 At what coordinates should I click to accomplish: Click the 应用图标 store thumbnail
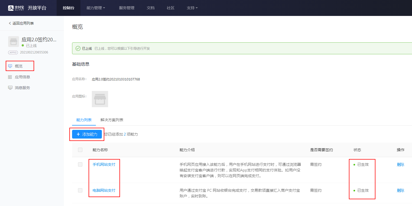pyautogui.click(x=100, y=99)
